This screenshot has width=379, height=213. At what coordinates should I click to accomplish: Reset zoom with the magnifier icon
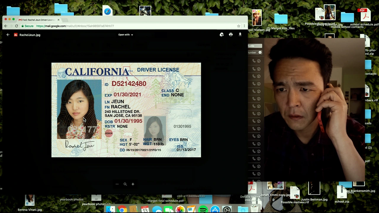125,184
